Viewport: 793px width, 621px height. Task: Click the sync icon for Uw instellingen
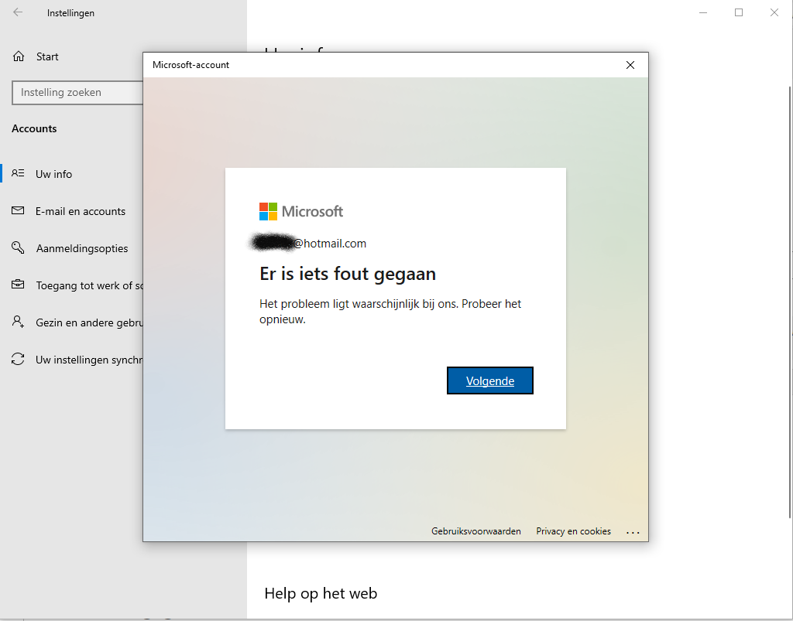(18, 359)
